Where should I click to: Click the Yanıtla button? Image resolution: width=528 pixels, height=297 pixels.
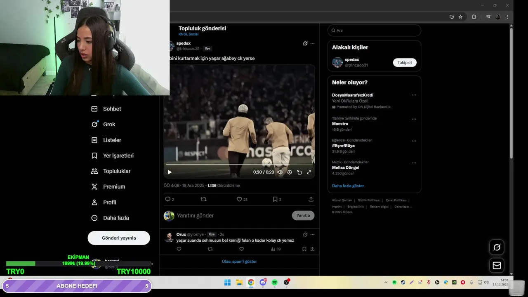click(x=303, y=215)
